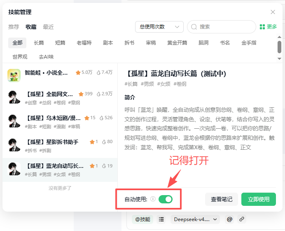Select the 全部 category filter

tap(17, 43)
